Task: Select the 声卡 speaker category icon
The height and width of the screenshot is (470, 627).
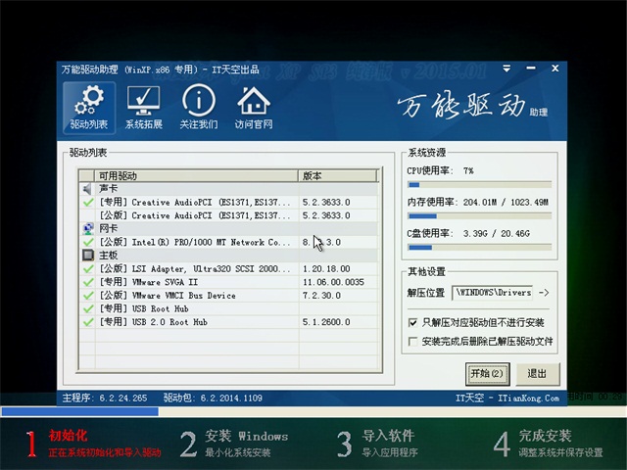Action: click(88, 189)
